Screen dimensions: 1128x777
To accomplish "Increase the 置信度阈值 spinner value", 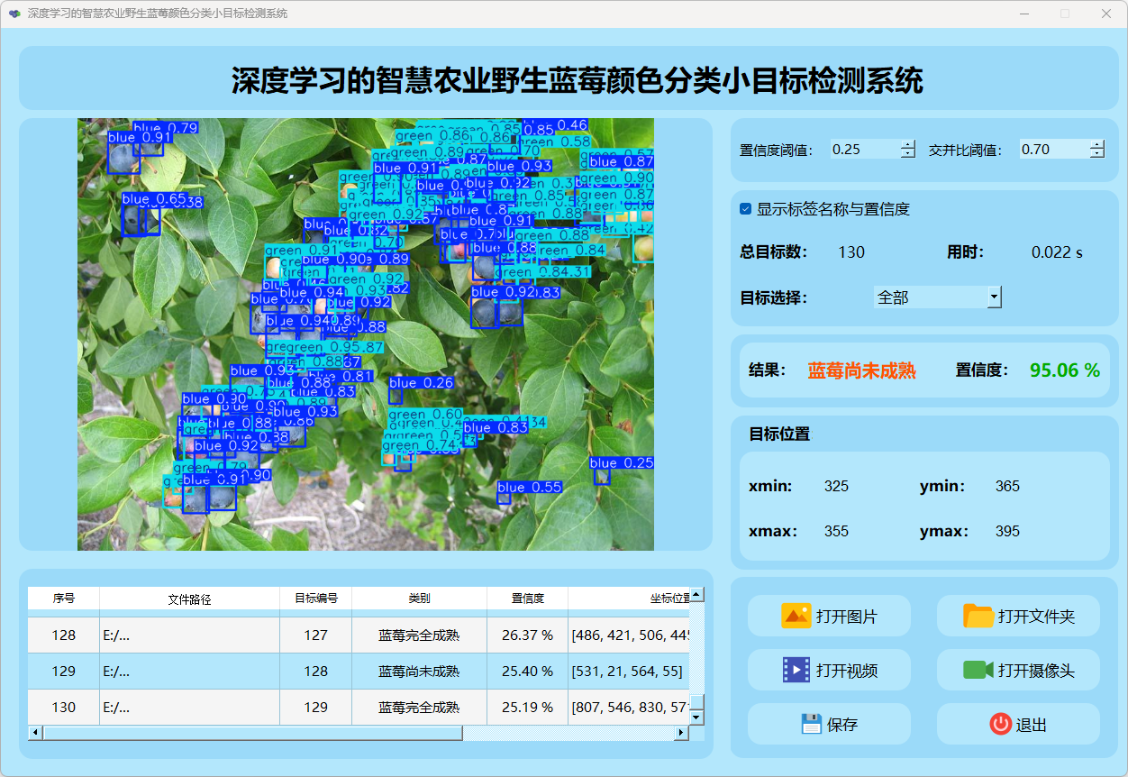I will pyautogui.click(x=907, y=145).
